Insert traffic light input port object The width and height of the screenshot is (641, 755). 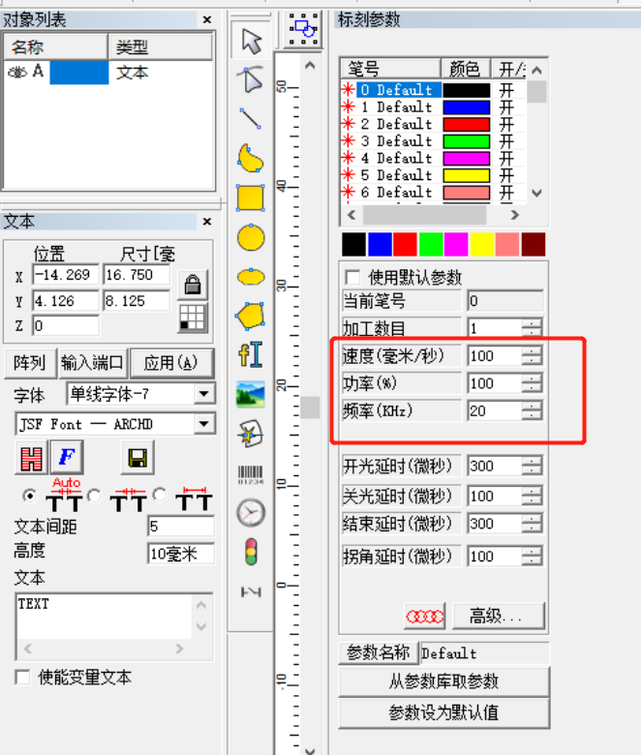(251, 552)
